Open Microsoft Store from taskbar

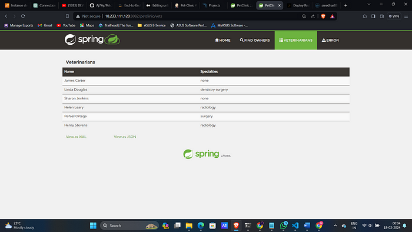[x=212, y=226]
